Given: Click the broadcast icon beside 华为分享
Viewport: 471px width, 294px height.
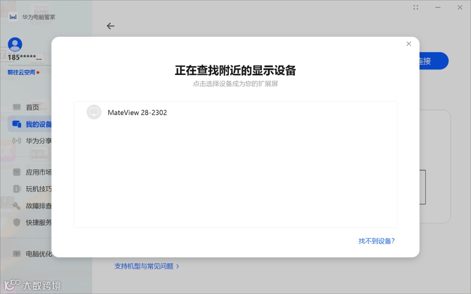Looking at the screenshot, I should (x=17, y=141).
